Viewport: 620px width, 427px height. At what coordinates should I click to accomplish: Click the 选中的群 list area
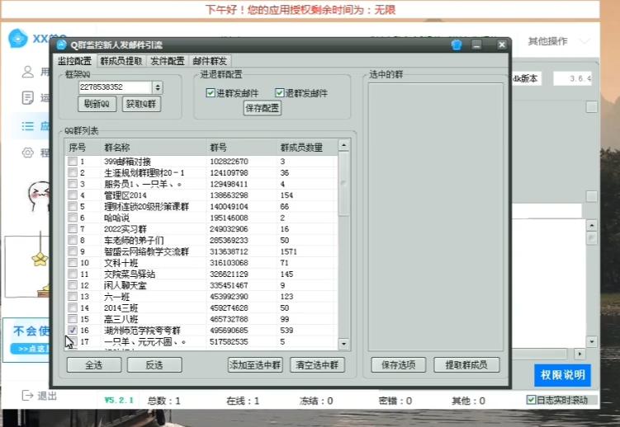pyautogui.click(x=435, y=216)
